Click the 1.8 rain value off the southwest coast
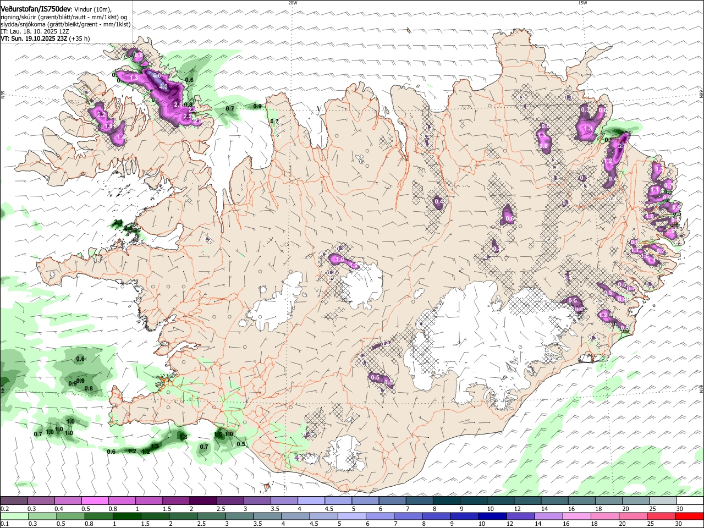This screenshot has width=704, height=528. pyautogui.click(x=183, y=437)
